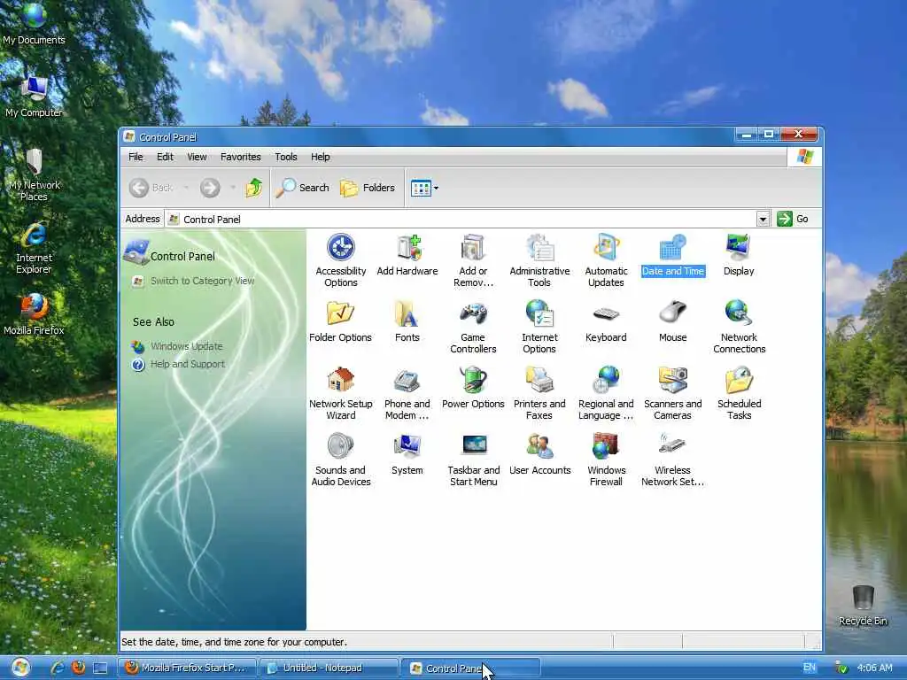Launch the Add Hardware wizard
Image resolution: width=907 pixels, height=680 pixels.
(x=407, y=255)
